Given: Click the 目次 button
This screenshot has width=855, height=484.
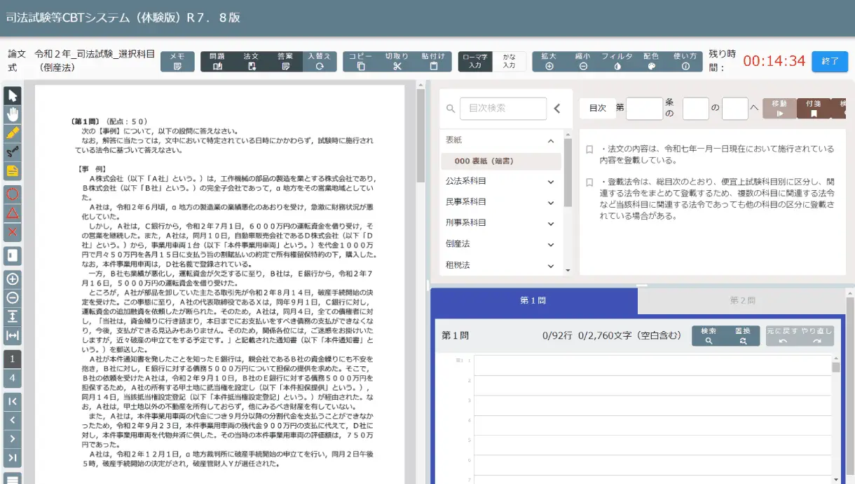Looking at the screenshot, I should coord(597,108).
